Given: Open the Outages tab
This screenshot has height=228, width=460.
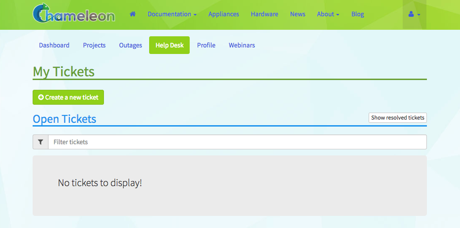Looking at the screenshot, I should click(130, 45).
